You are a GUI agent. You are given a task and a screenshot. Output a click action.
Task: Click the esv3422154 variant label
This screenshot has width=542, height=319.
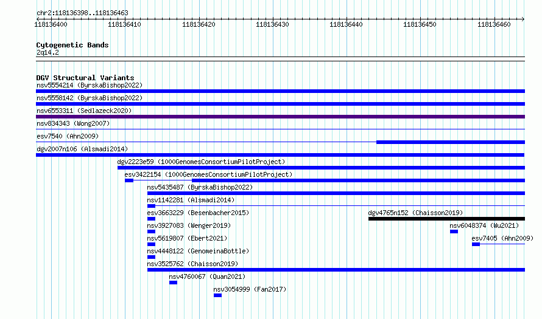[x=208, y=174]
